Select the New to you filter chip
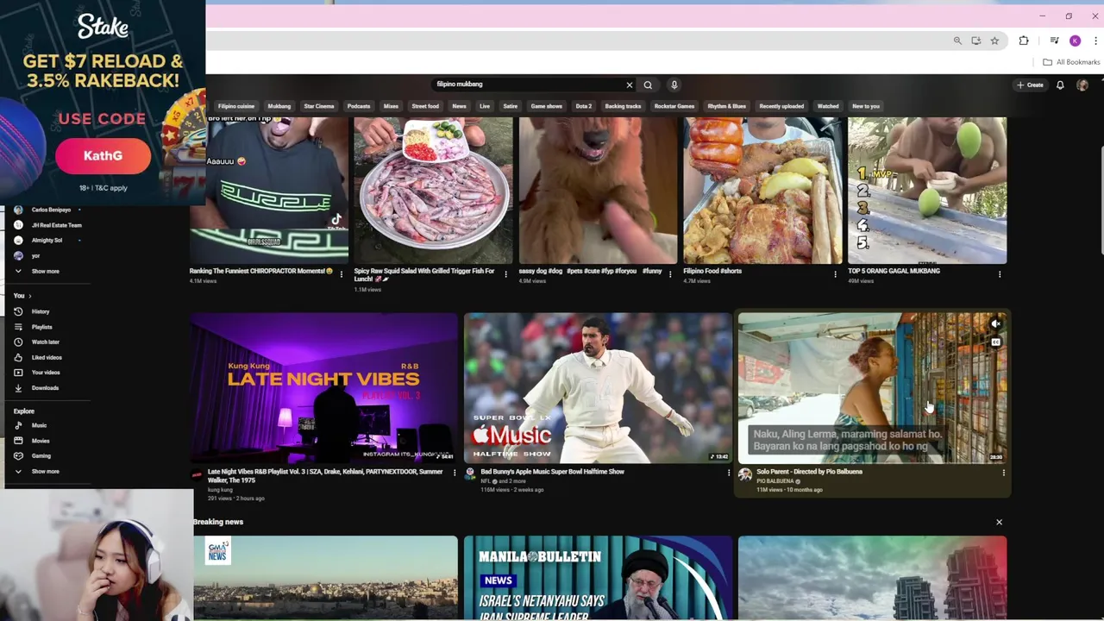 [x=866, y=106]
